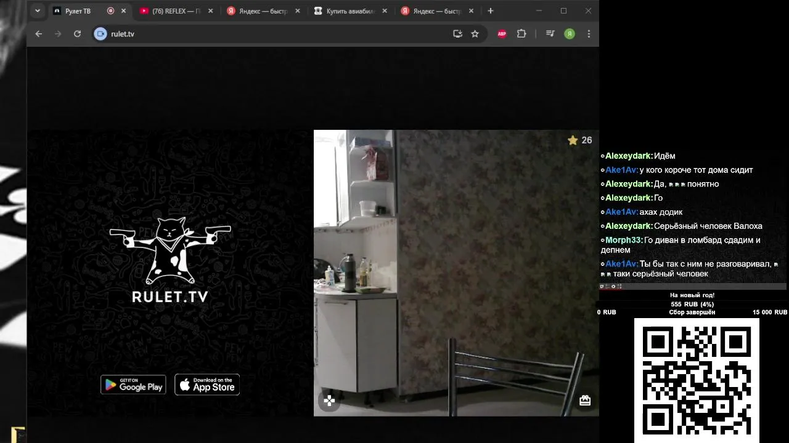Click chat message 'ахах додик'
Viewport: 789px width, 443px height.
point(661,212)
